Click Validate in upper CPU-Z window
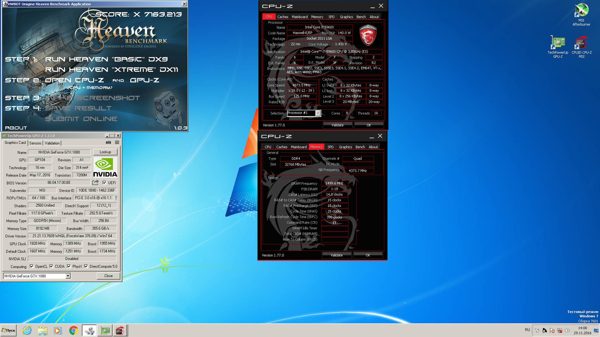Image resolution: width=600 pixels, height=337 pixels. coord(337,125)
